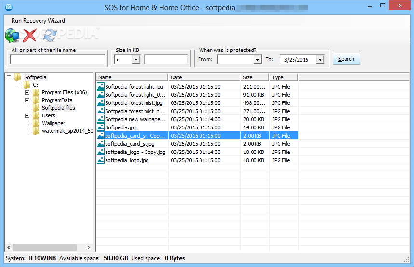This screenshot has height=267, width=414.
Task: Click the 20.00 KB size cell
Action: (254, 119)
